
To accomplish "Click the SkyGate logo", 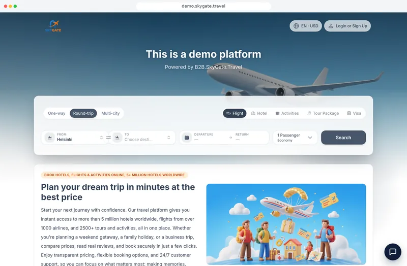I will point(53,26).
